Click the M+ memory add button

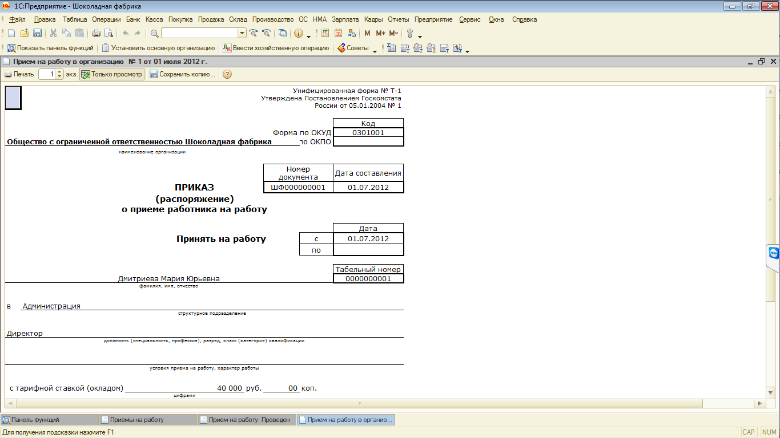(380, 33)
